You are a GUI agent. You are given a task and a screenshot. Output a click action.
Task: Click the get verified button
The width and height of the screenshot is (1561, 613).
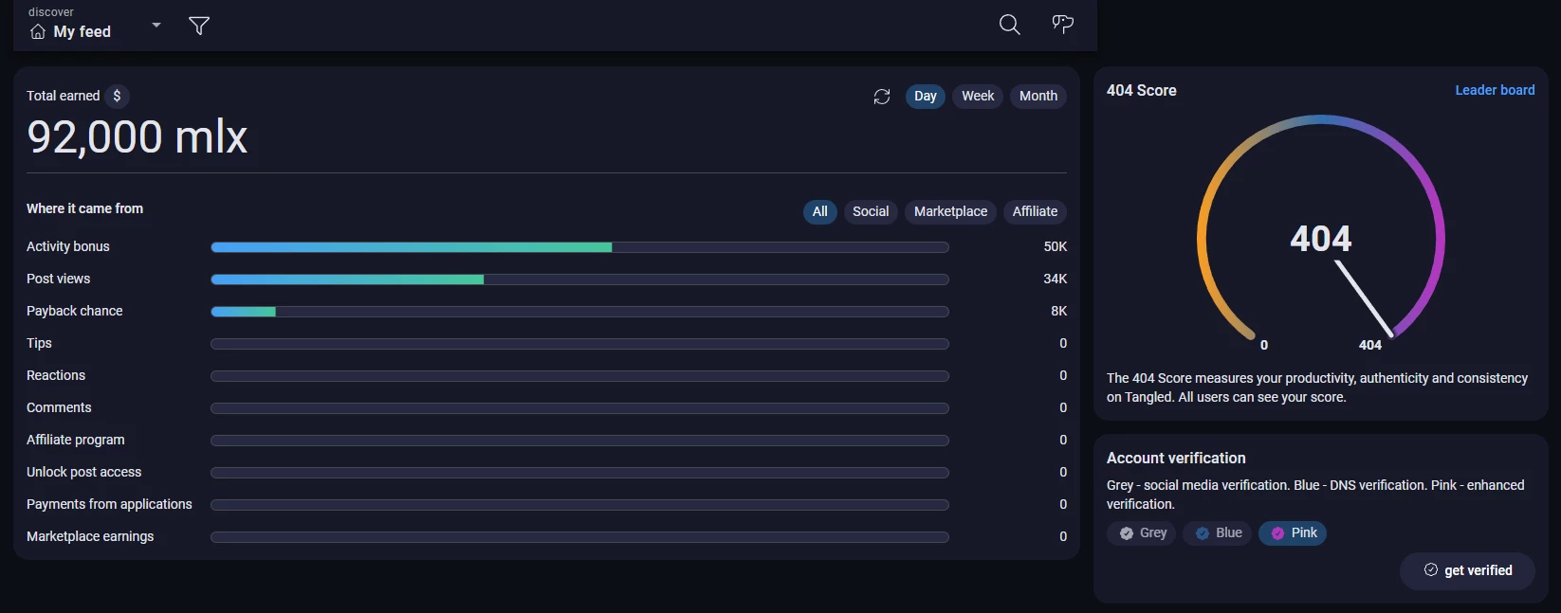[1467, 570]
